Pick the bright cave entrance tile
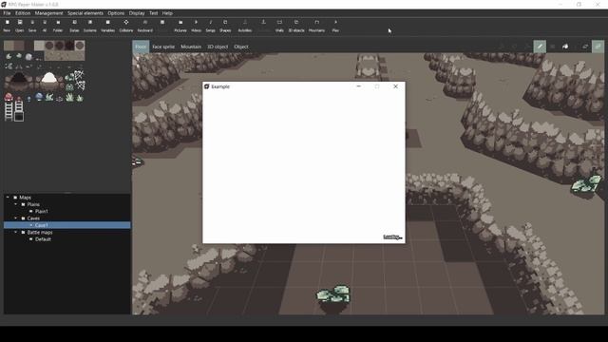Viewport: 608px width, 342px height. point(49,80)
